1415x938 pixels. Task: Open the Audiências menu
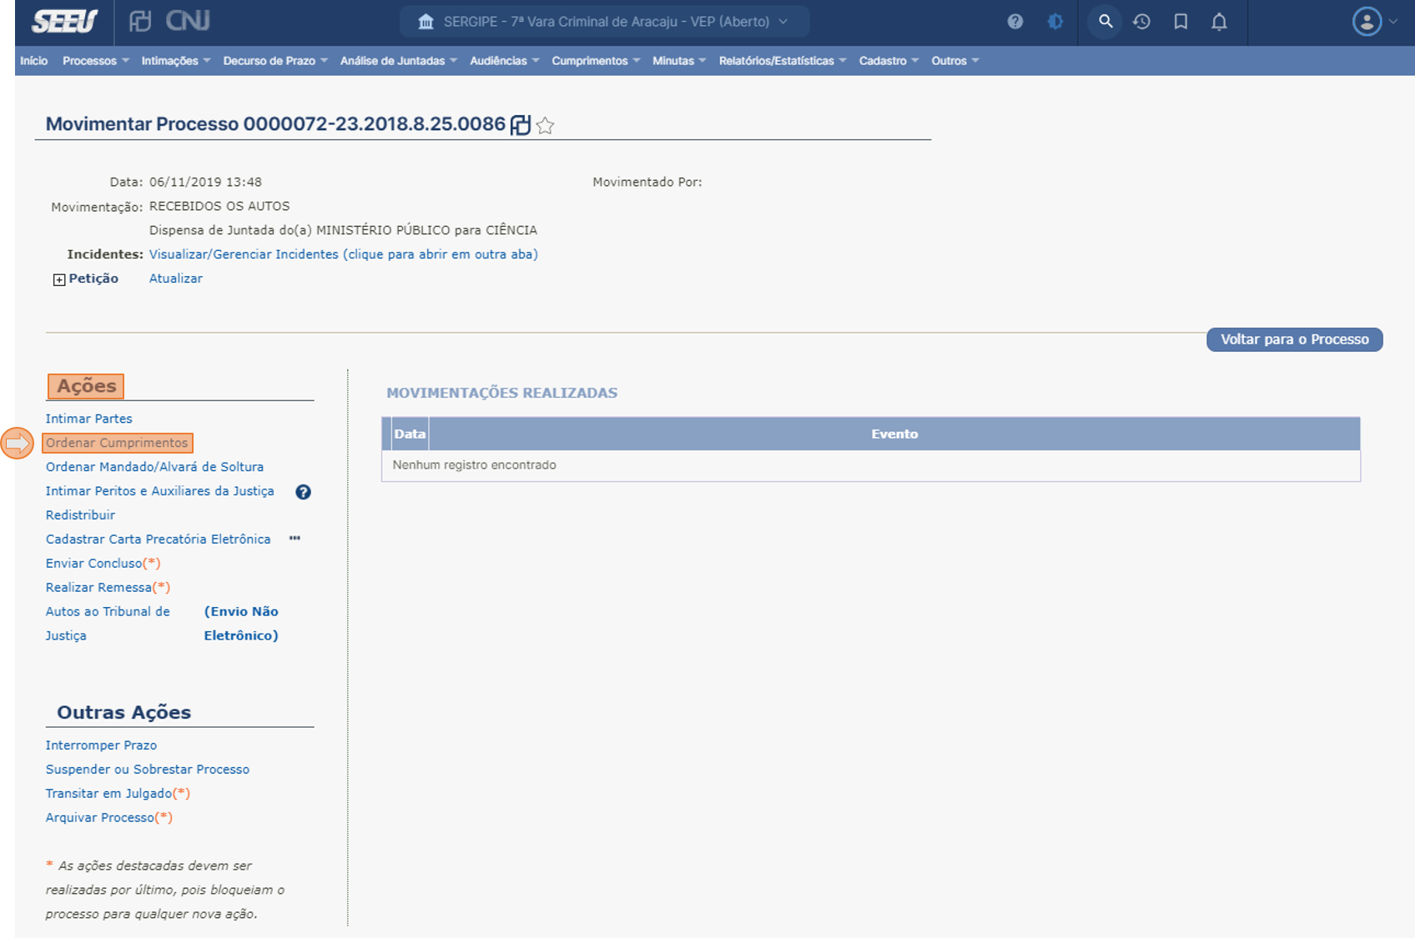(x=504, y=61)
